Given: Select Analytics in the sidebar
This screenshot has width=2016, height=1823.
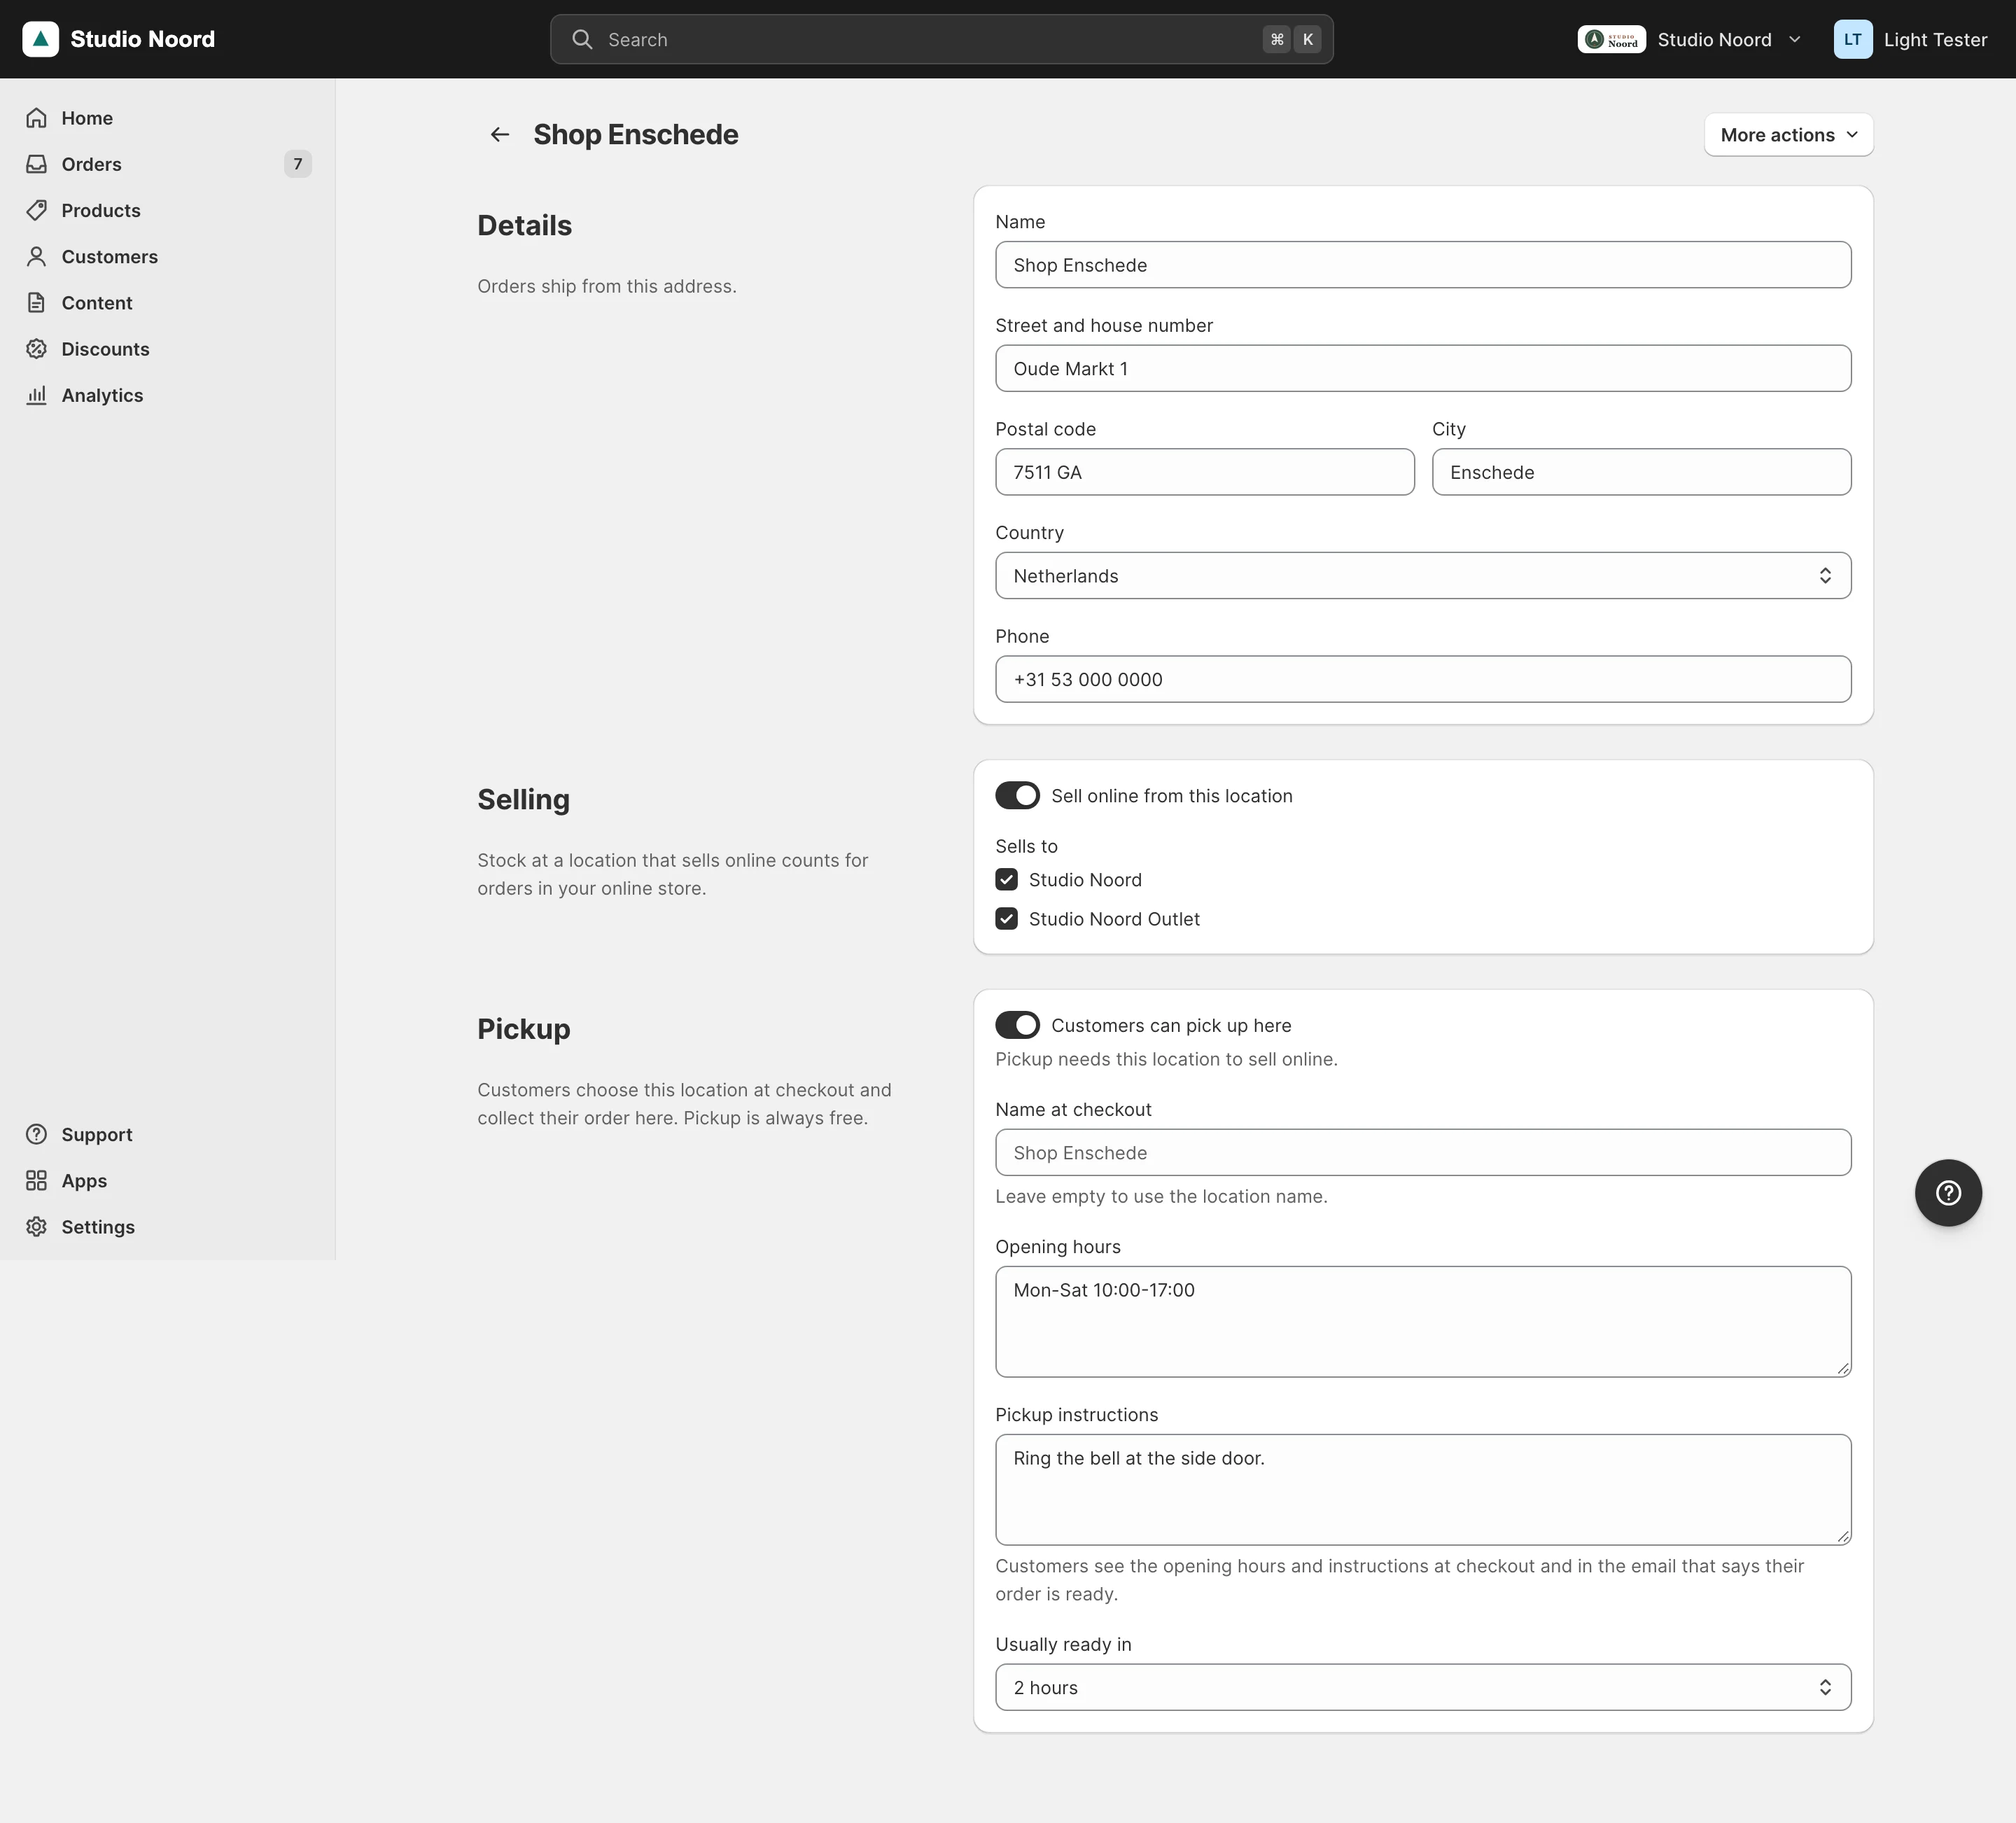Looking at the screenshot, I should (168, 395).
